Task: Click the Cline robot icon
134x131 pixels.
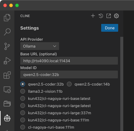Action: (7, 118)
